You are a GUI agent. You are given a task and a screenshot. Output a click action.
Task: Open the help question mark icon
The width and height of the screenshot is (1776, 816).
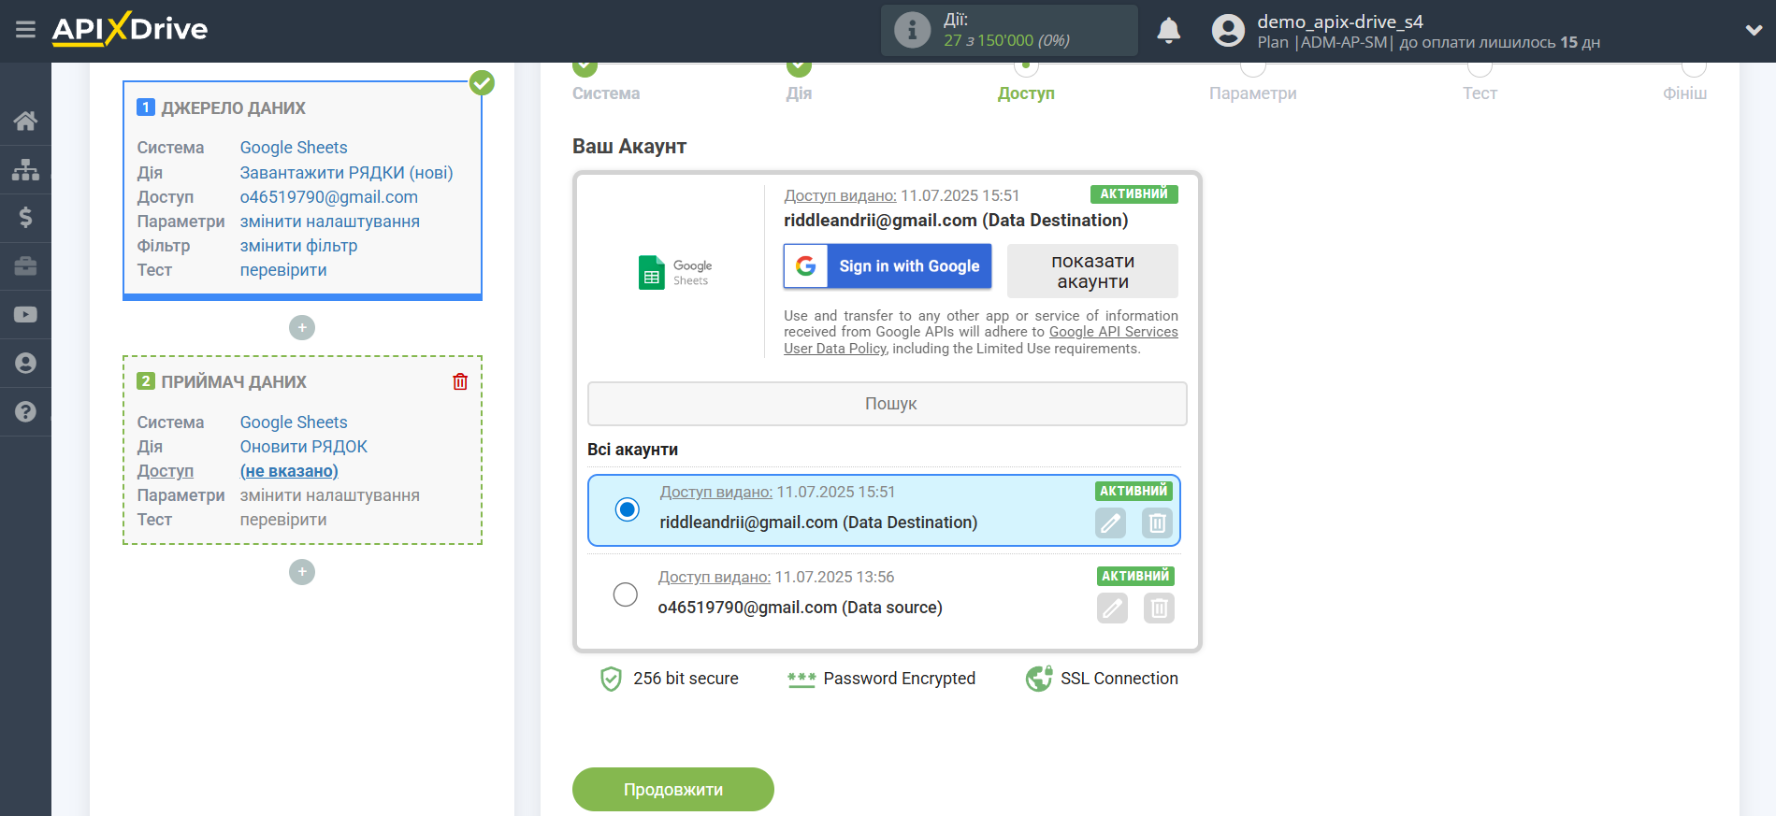click(x=25, y=412)
